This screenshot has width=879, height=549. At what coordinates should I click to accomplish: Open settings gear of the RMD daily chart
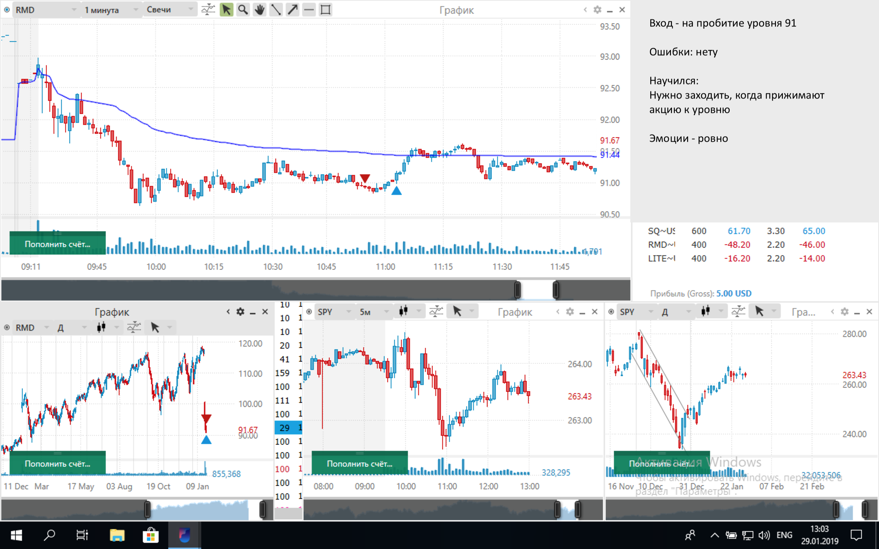tap(240, 312)
